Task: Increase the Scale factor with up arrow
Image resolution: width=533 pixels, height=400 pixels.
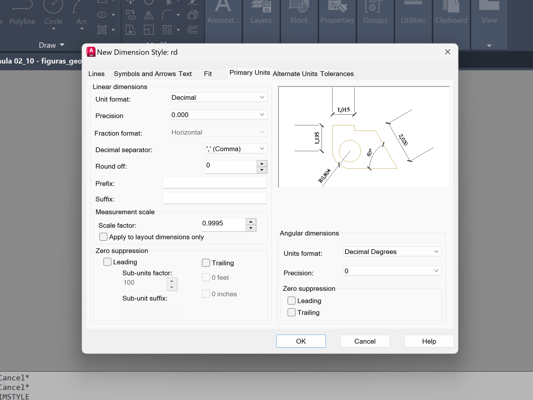Action: [x=251, y=222]
